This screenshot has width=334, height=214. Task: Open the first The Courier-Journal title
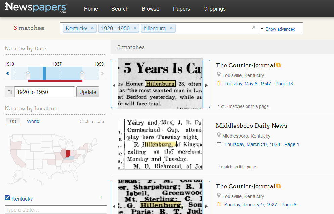click(245, 65)
